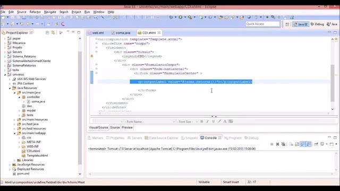Switch to the Source editor view tab
Image resolution: width=340 pixels, height=191 pixels.
point(115,127)
